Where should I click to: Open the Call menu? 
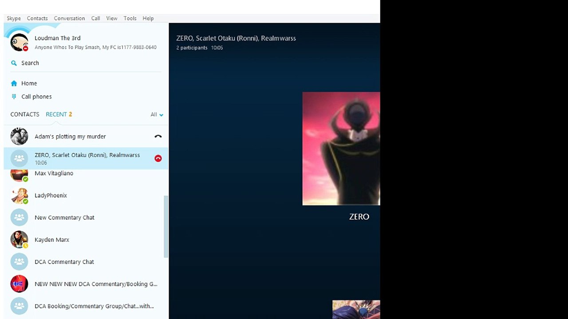95,18
